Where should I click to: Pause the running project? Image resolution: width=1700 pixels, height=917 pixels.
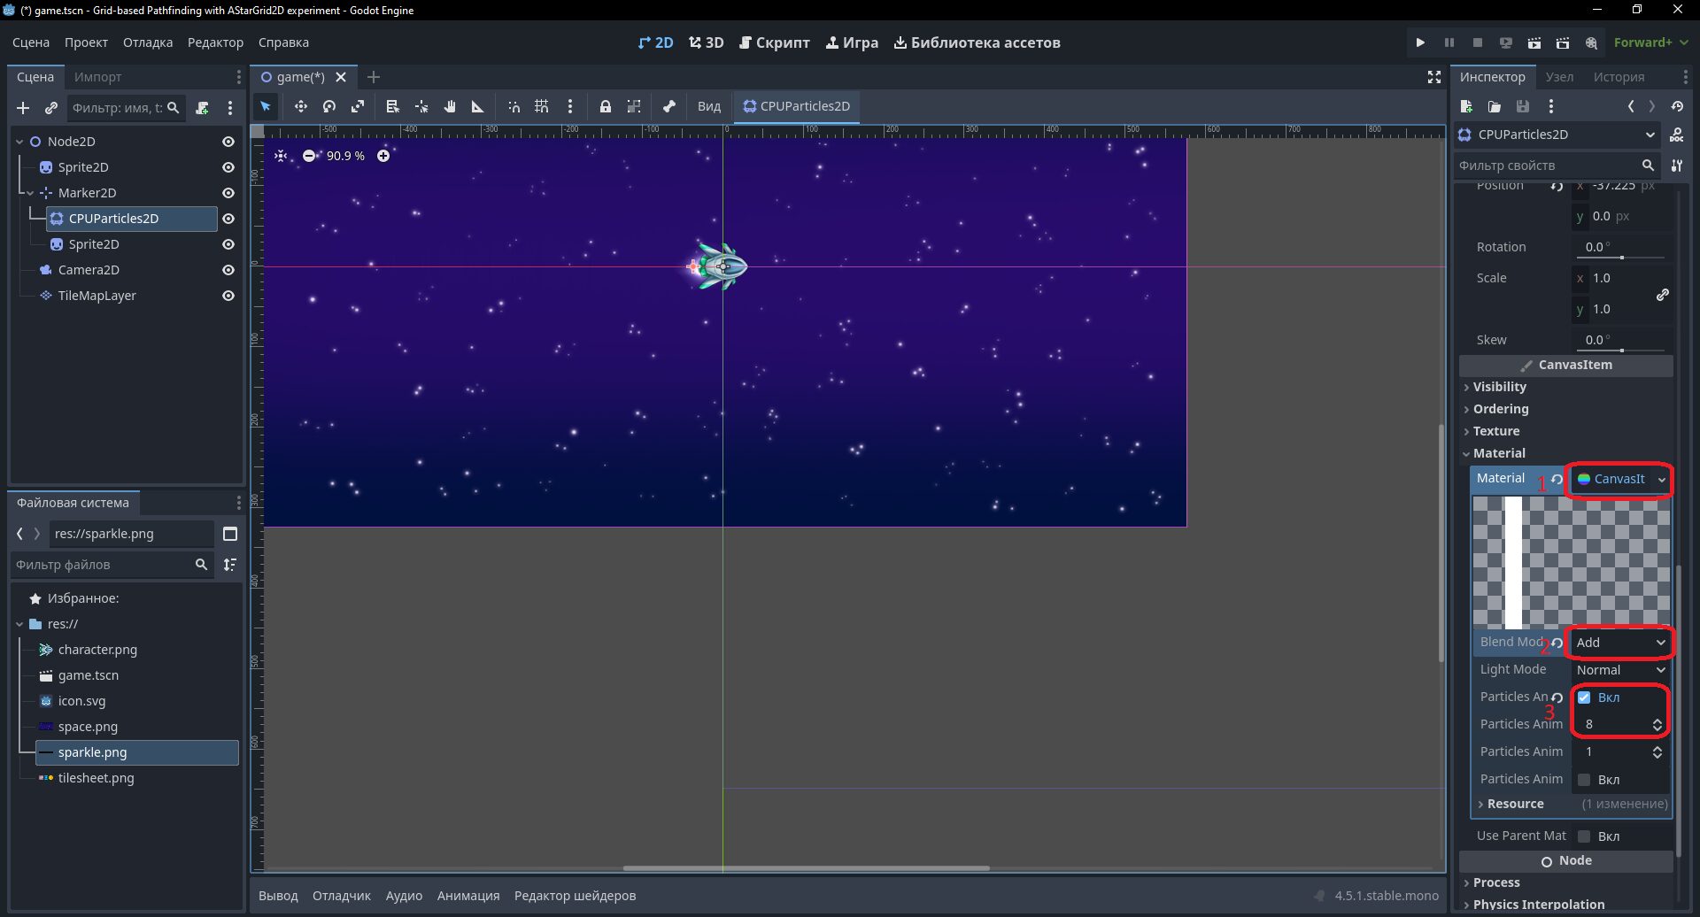1449,42
